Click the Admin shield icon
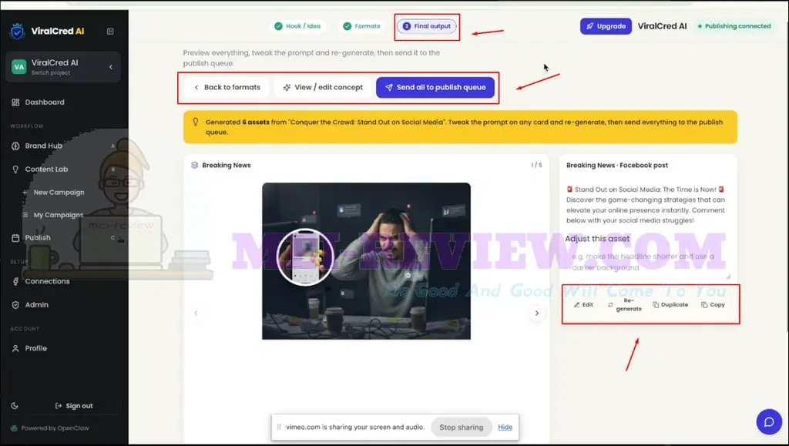This screenshot has width=789, height=446. pos(15,305)
